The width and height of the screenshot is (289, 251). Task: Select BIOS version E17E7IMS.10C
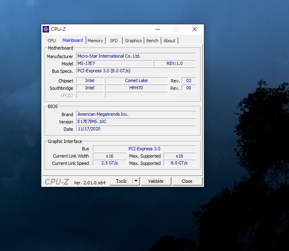tap(136, 121)
